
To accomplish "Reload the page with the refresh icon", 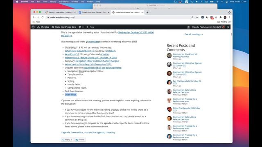I will 43,17.
